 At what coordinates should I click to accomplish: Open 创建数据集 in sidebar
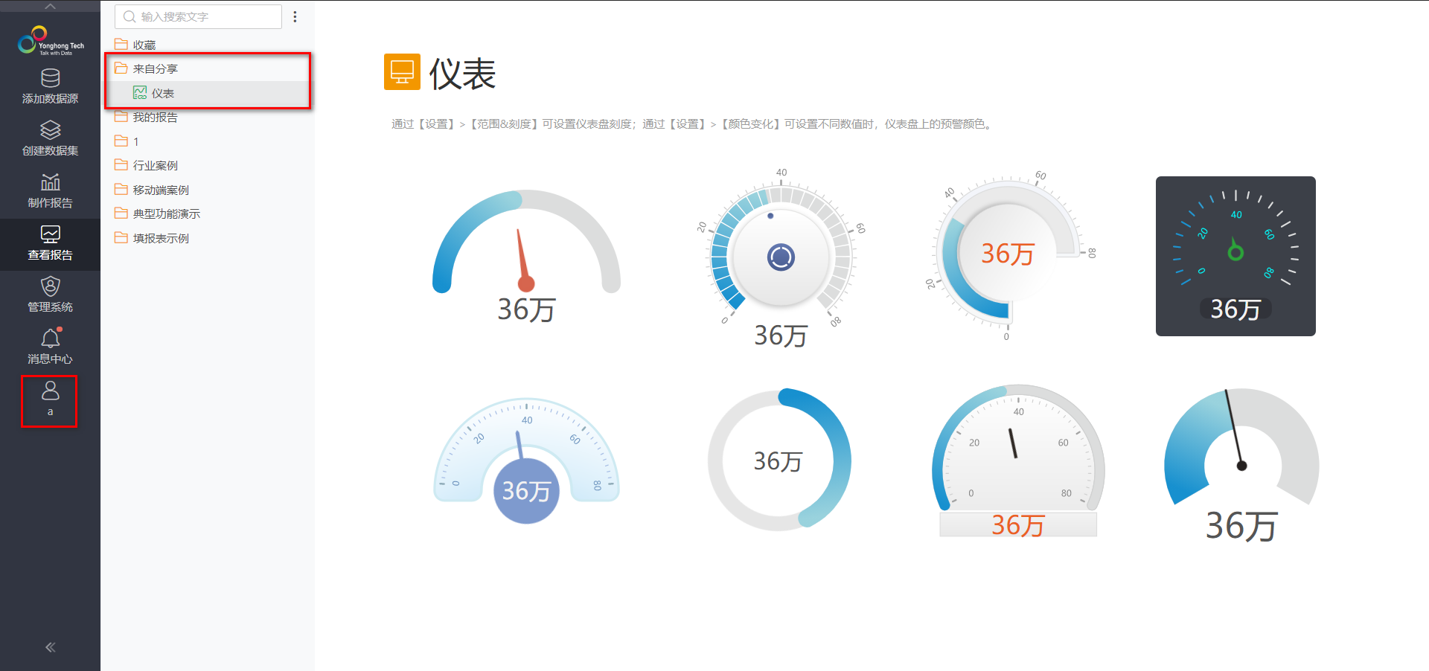[50, 139]
